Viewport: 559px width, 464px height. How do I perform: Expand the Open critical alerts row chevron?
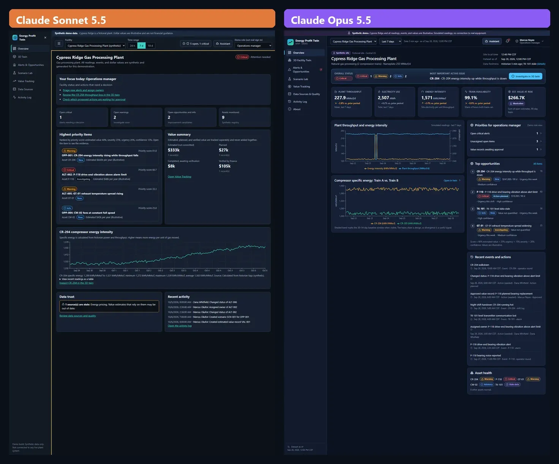[x=541, y=133]
